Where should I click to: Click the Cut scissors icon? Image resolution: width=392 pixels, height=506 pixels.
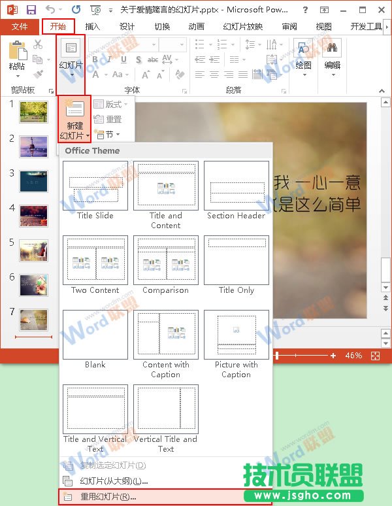[x=38, y=44]
